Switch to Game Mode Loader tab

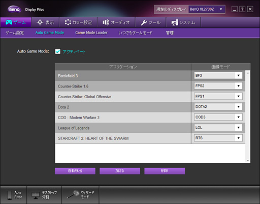click(91, 33)
